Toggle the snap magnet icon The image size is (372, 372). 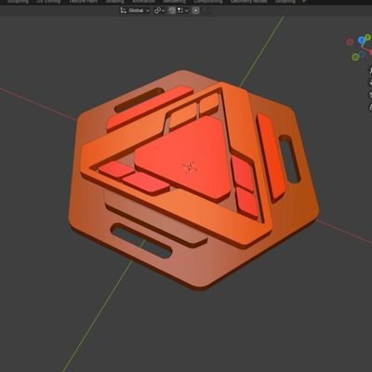(172, 10)
